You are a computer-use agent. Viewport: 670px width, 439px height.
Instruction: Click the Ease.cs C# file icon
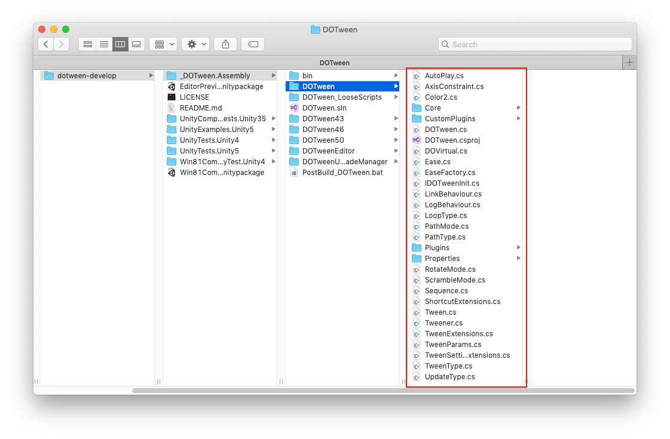(417, 161)
